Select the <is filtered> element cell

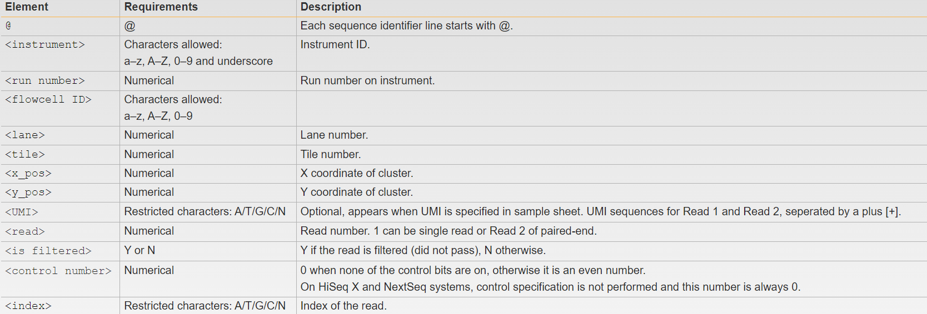pyautogui.click(x=48, y=251)
